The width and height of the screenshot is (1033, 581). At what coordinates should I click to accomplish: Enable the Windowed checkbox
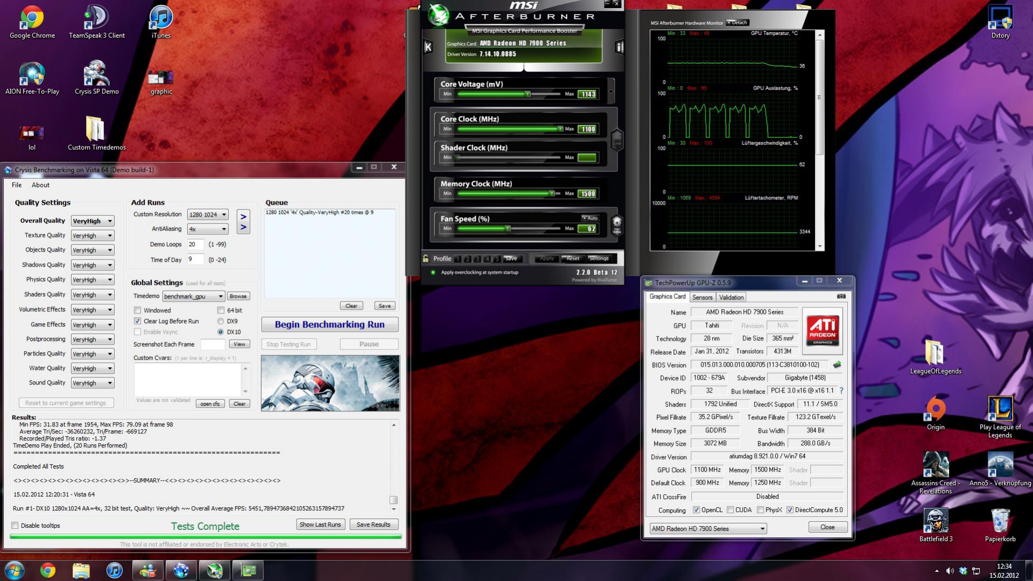[137, 310]
